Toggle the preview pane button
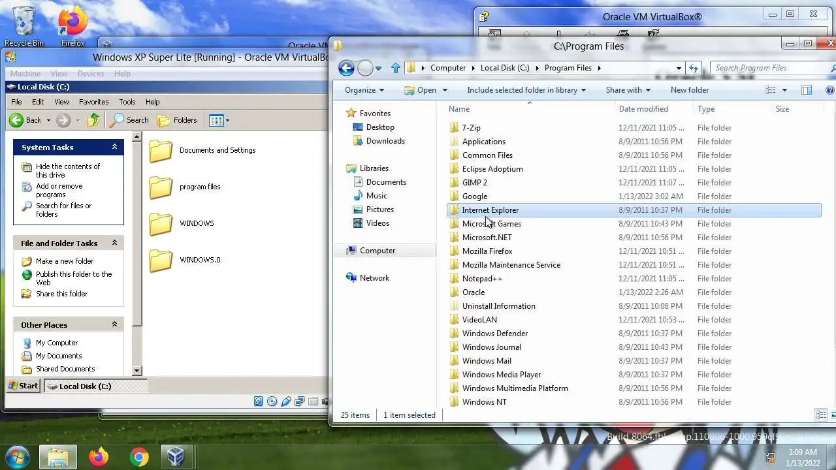The image size is (836, 470). pyautogui.click(x=807, y=90)
